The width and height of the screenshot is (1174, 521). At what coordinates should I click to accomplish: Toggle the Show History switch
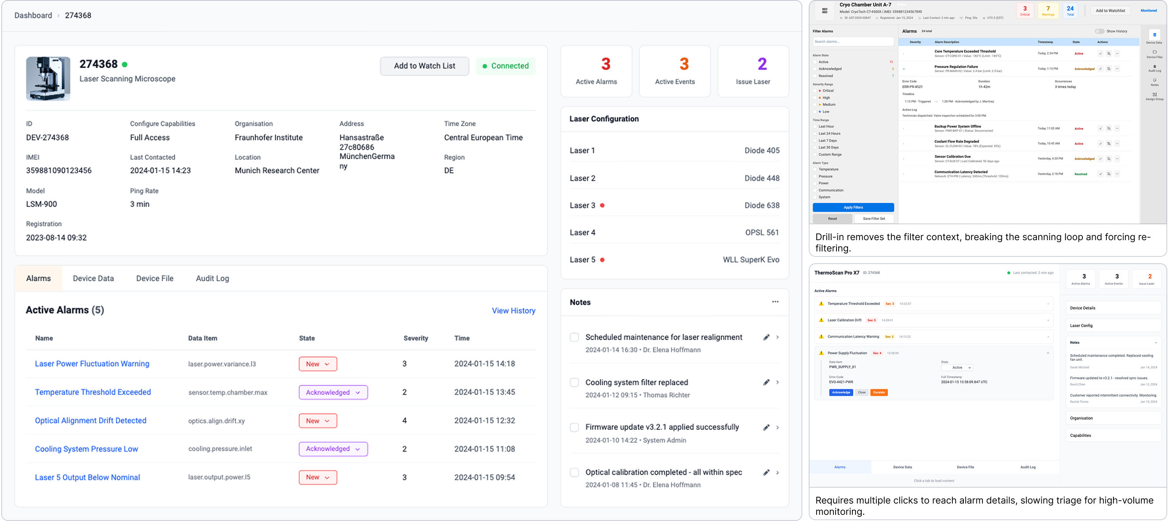pyautogui.click(x=1099, y=31)
